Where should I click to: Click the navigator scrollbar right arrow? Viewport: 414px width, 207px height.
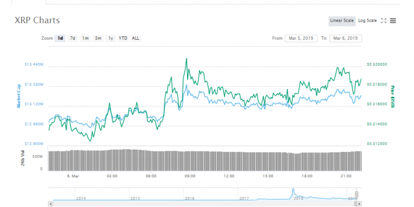(x=359, y=204)
